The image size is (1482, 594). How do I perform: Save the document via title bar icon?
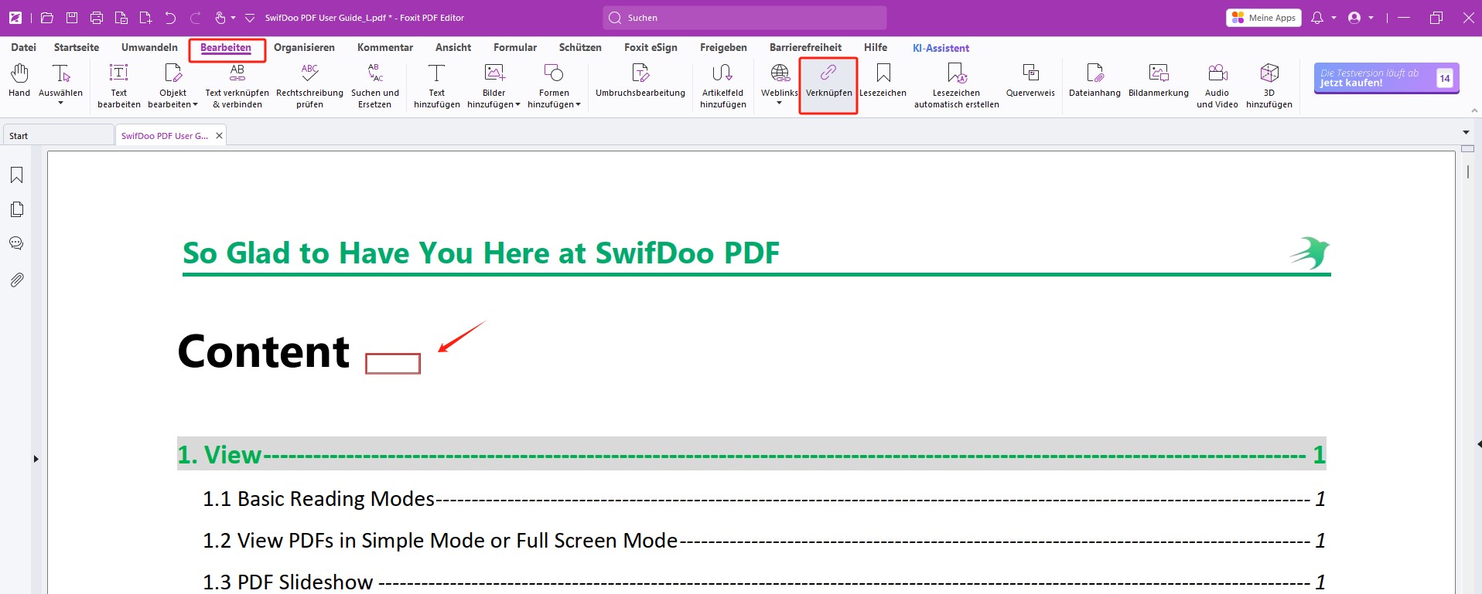point(72,18)
